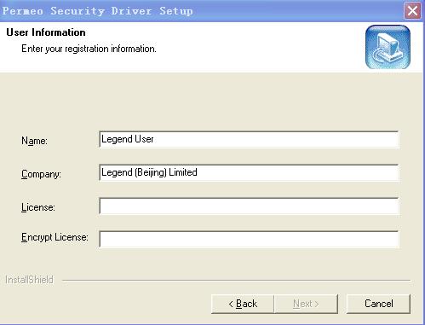This screenshot has height=325, width=425.
Task: Click the Name: label
Action: click(x=34, y=141)
